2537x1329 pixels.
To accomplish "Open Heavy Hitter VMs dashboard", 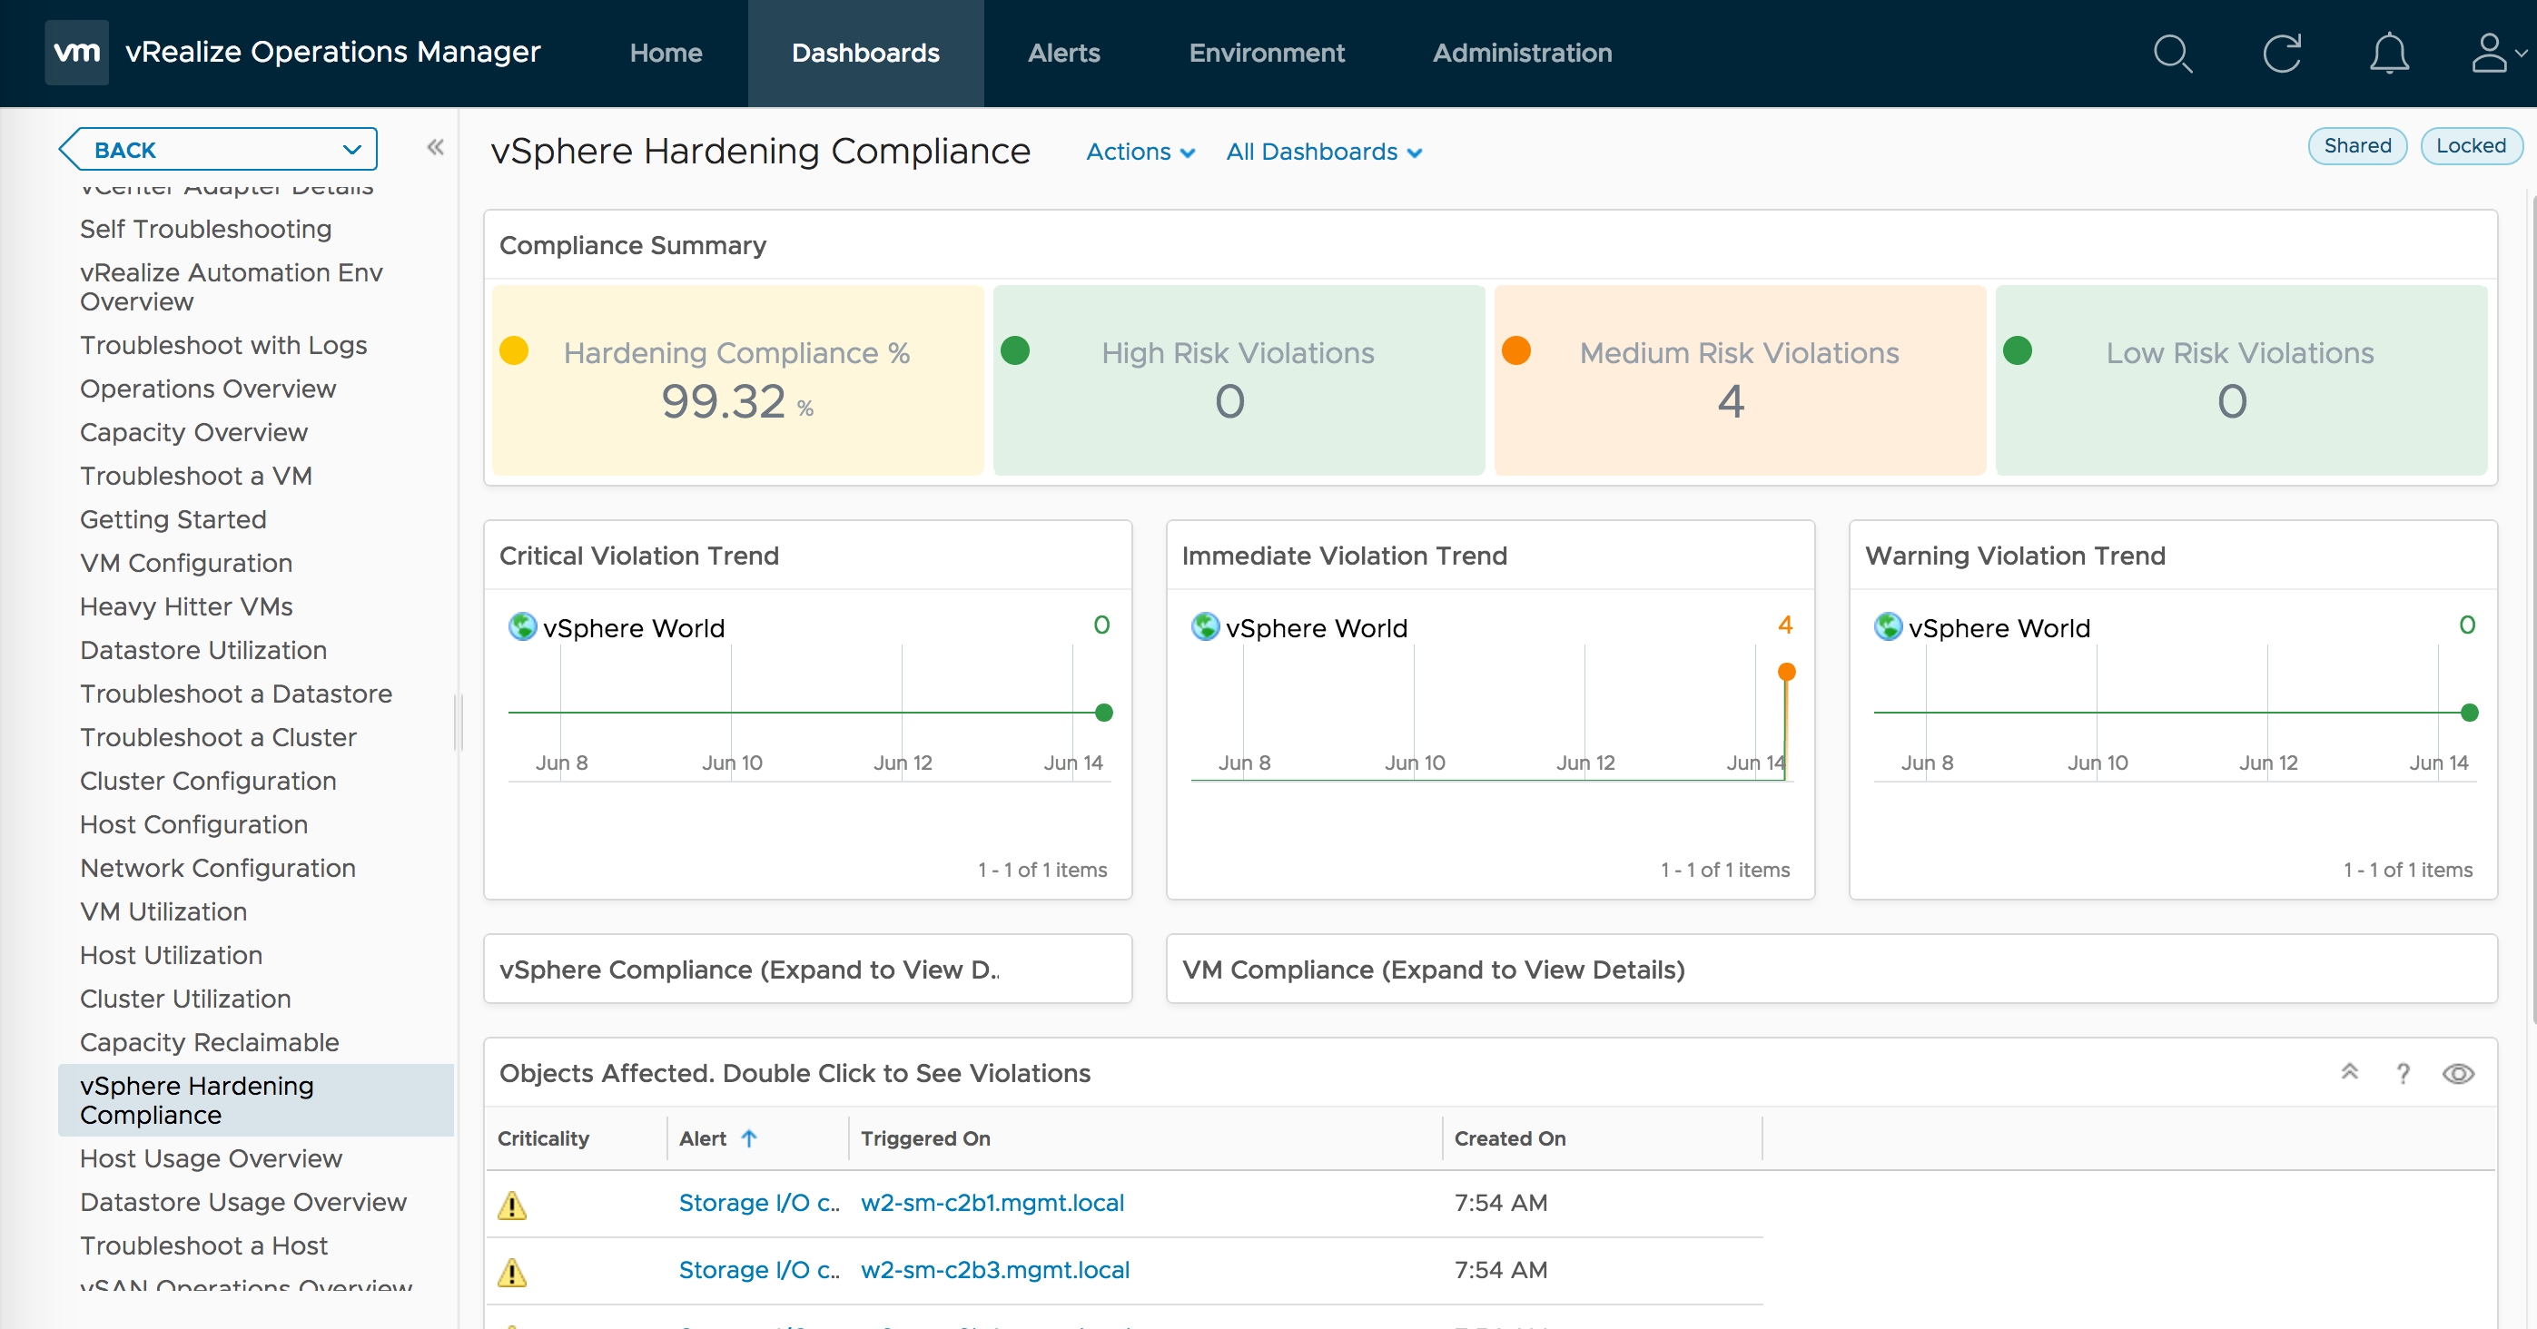I will click(x=186, y=605).
